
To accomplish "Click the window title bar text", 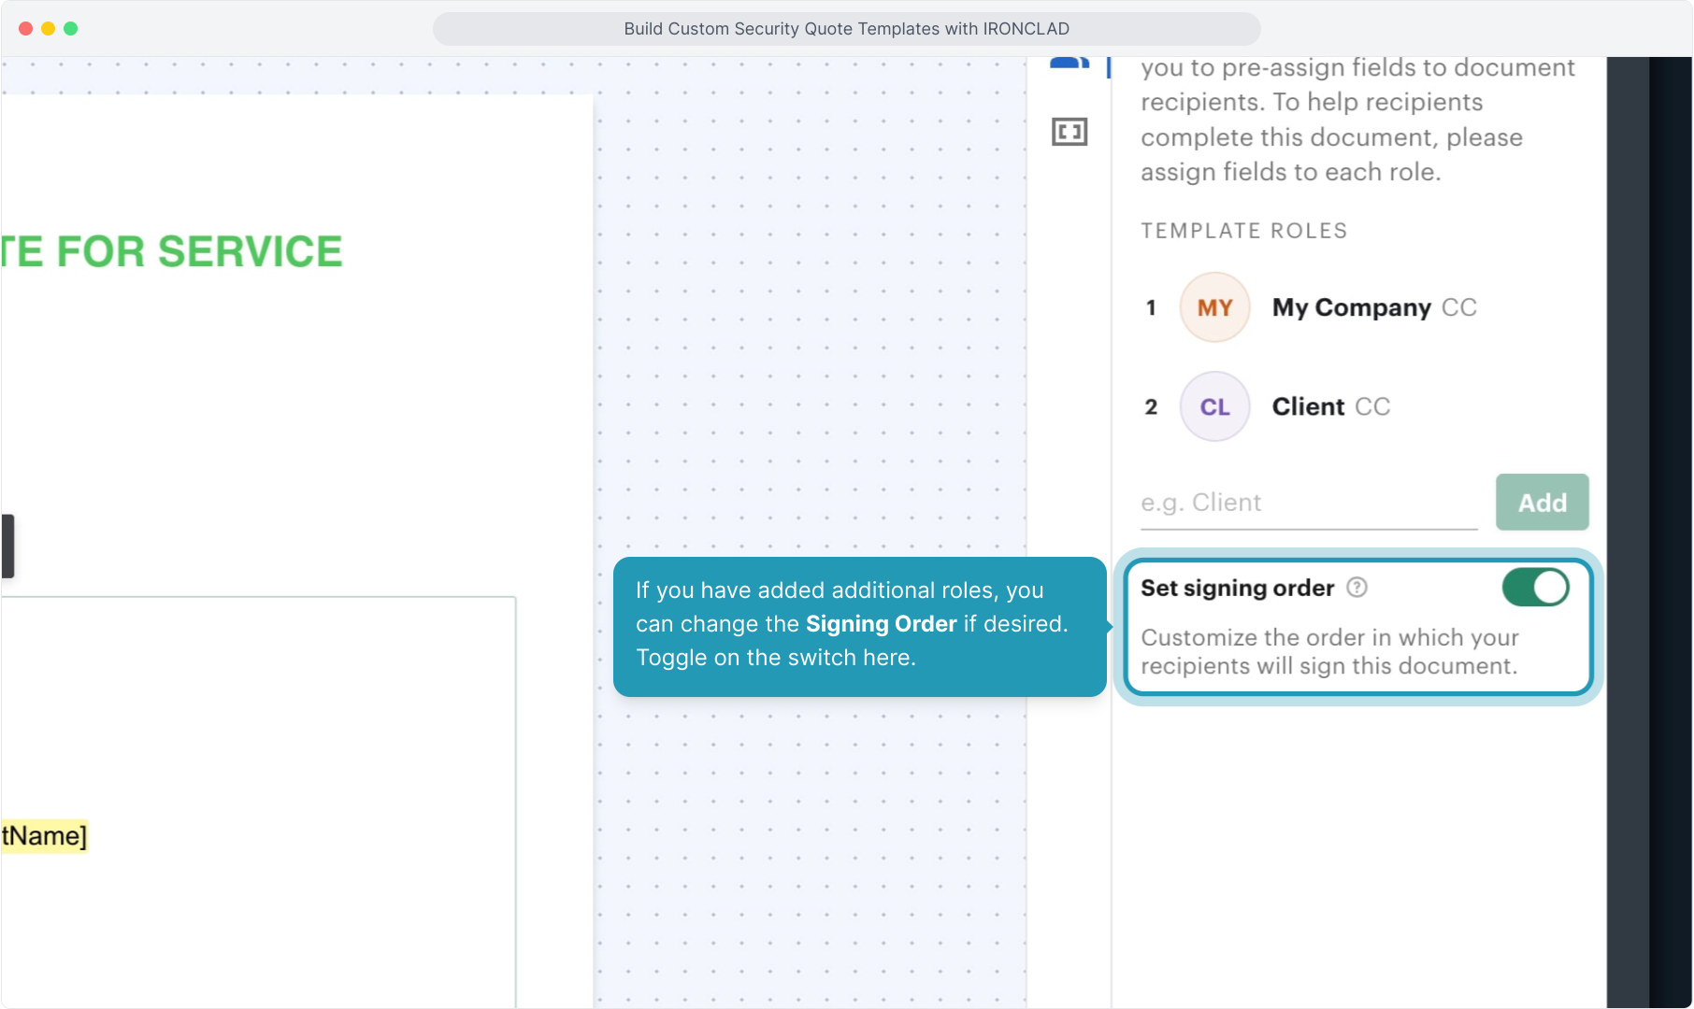I will 846,29.
